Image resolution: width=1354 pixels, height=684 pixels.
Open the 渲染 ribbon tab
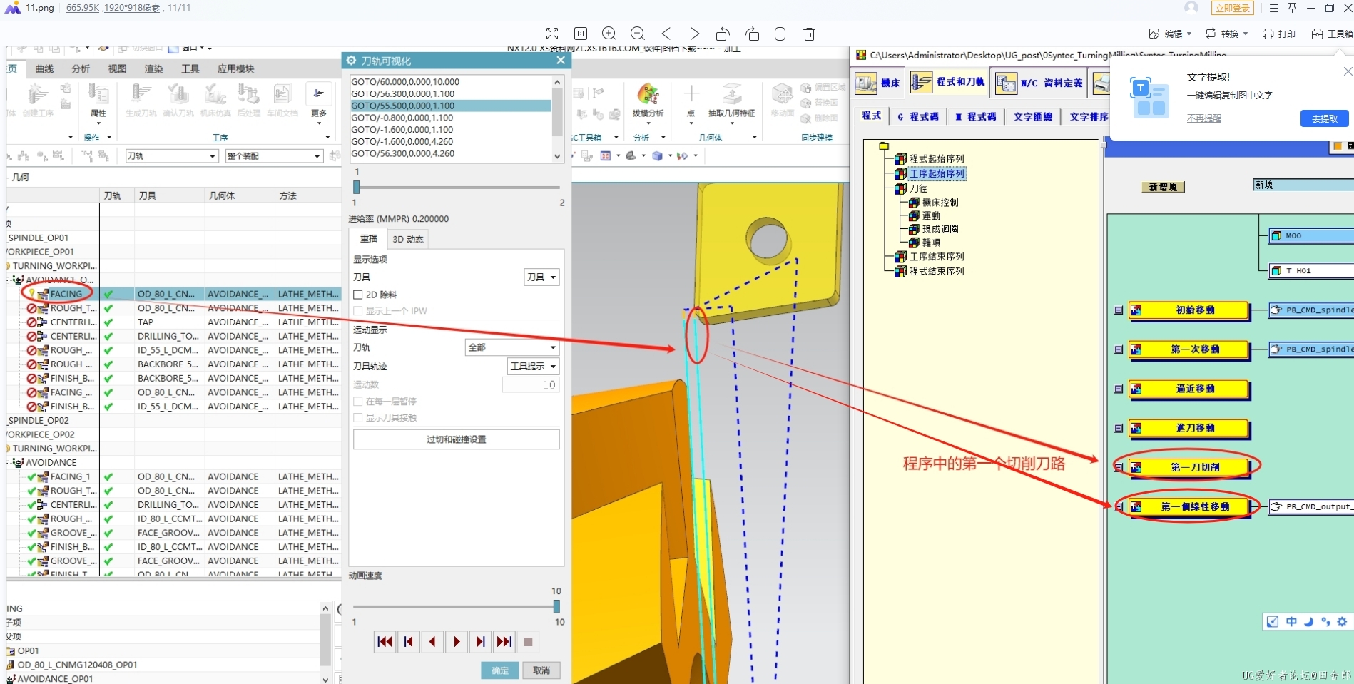pos(153,68)
